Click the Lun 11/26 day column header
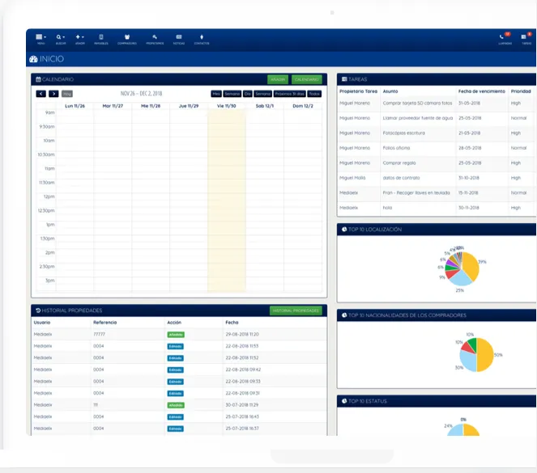 [x=75, y=106]
